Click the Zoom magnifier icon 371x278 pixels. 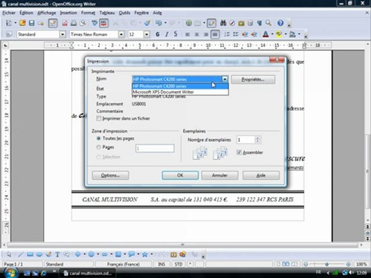pyautogui.click(x=269, y=23)
